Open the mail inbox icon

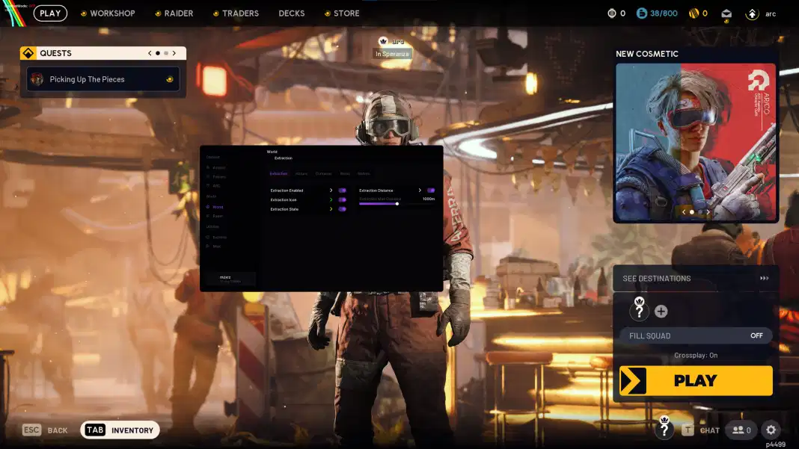pyautogui.click(x=726, y=13)
